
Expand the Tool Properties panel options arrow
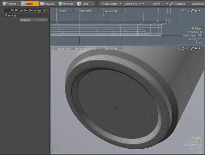(x=48, y=10)
